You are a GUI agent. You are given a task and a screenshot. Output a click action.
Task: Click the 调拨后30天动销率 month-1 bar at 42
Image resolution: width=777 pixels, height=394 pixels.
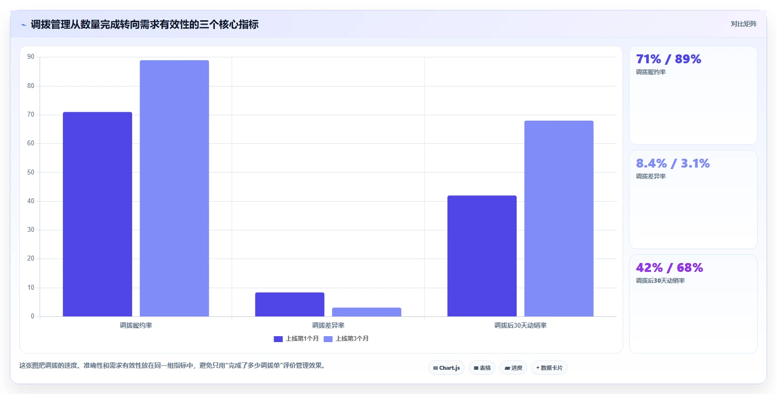pos(482,256)
